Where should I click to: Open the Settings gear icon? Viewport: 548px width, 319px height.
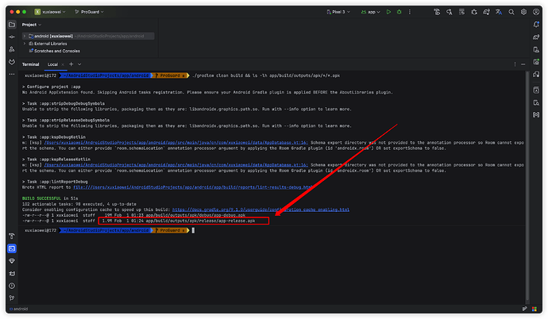coord(523,13)
